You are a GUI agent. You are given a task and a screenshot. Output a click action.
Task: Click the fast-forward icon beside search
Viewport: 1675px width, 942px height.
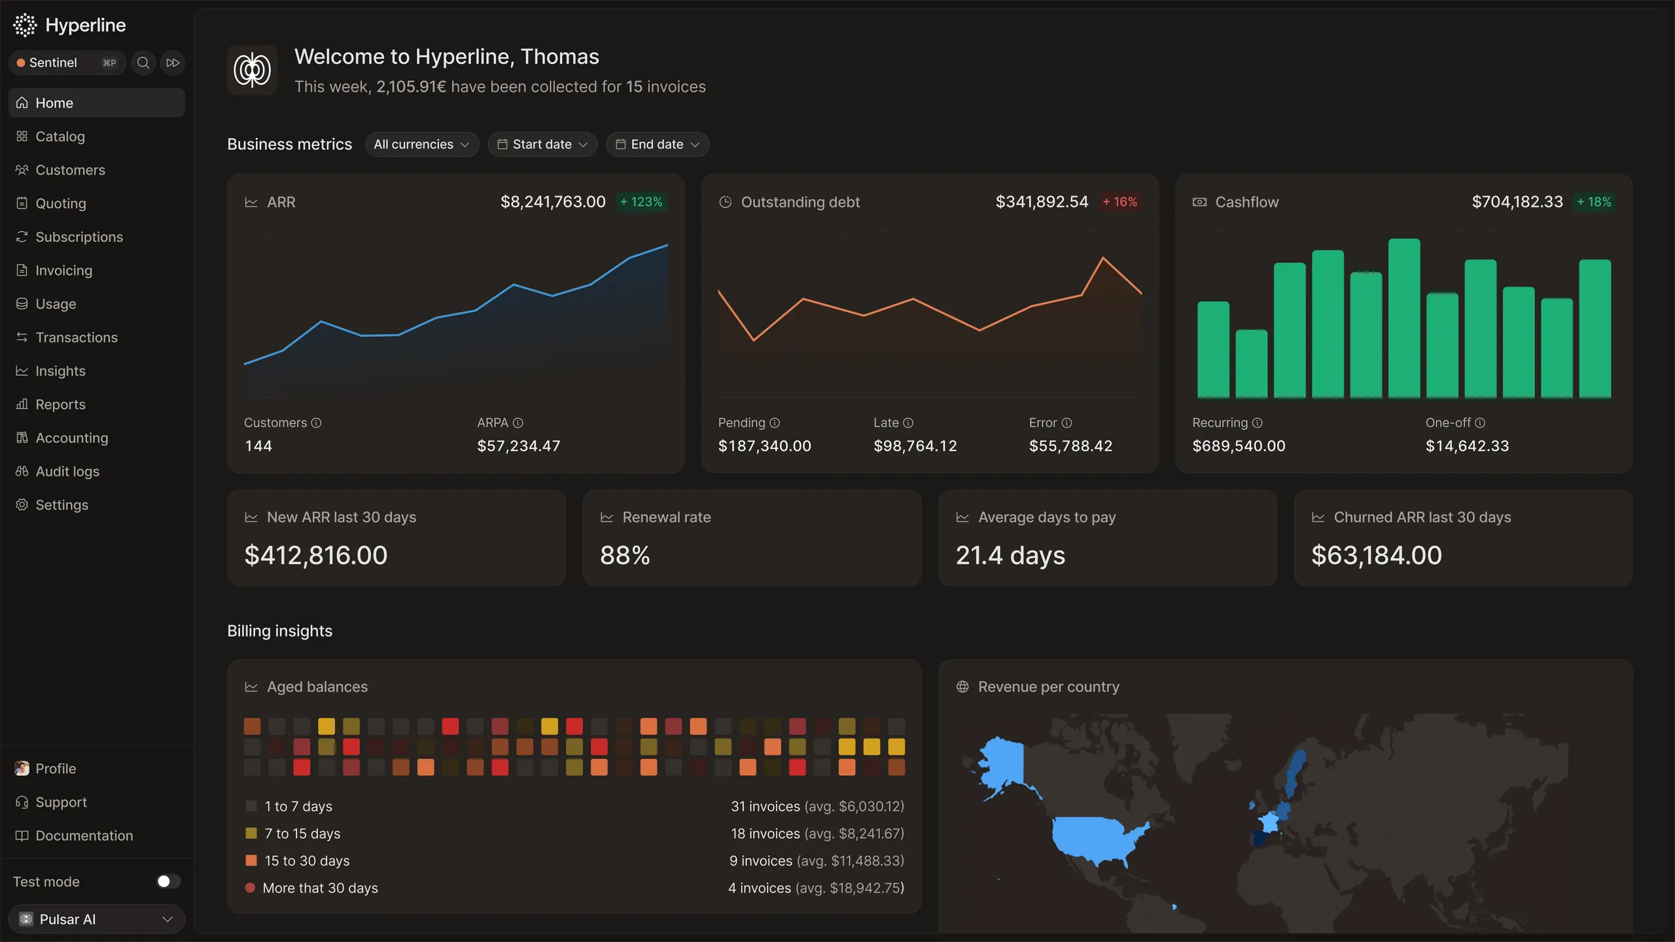173,63
